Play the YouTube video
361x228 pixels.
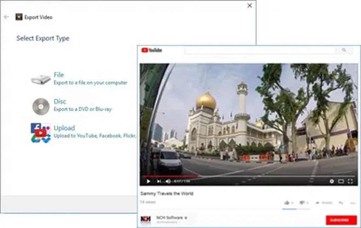[149, 181]
